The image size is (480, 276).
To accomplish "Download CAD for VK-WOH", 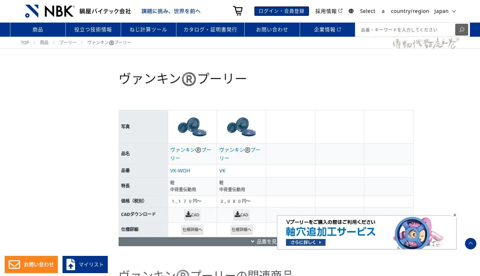I will pyautogui.click(x=192, y=215).
